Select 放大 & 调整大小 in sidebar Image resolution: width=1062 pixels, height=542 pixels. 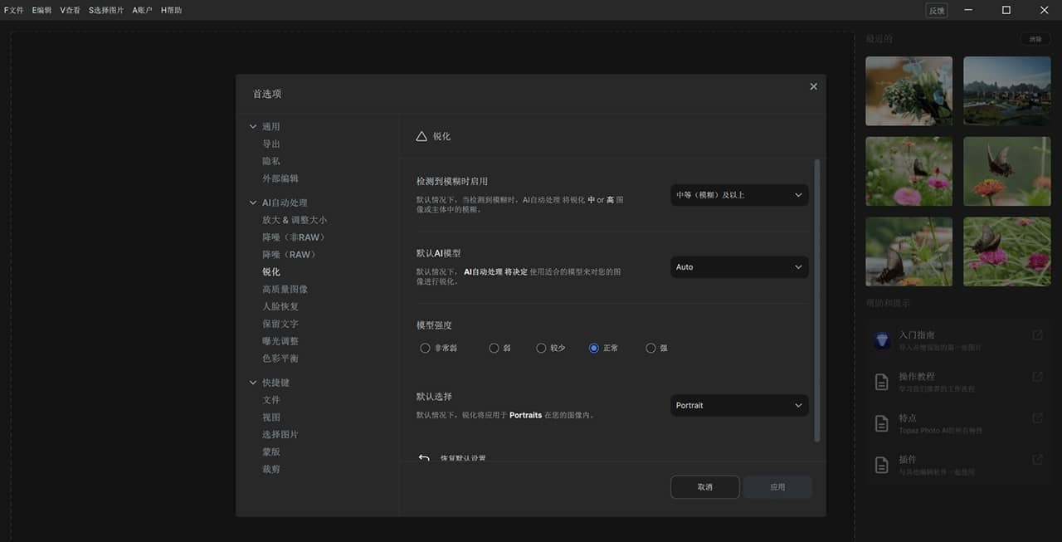[295, 220]
